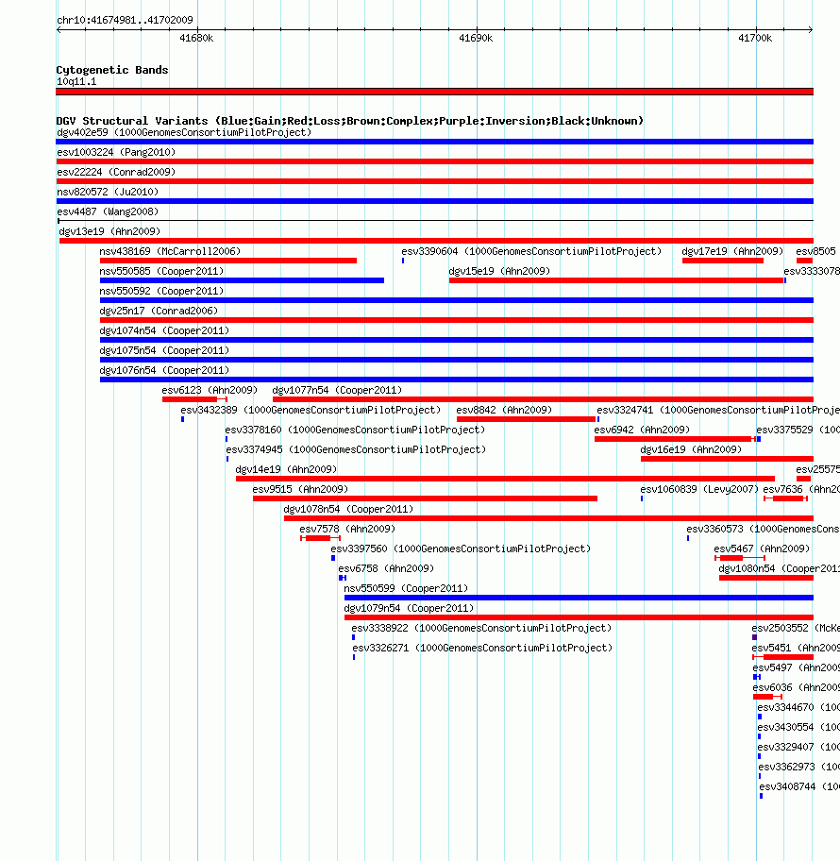Click the dgv13e19 (Ahn2009) label

(109, 231)
